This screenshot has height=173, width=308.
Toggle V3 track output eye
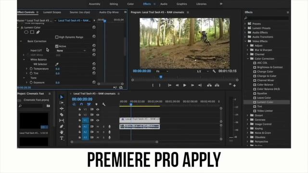click(x=98, y=109)
